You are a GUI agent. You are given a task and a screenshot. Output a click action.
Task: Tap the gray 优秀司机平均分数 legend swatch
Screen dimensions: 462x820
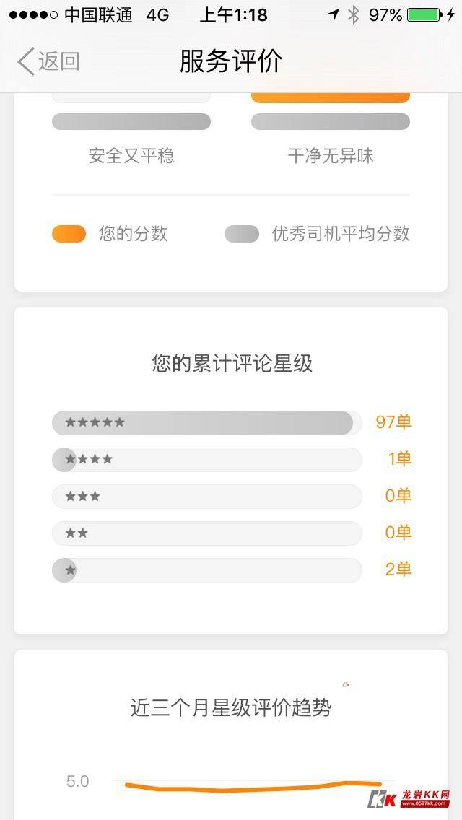pyautogui.click(x=242, y=234)
